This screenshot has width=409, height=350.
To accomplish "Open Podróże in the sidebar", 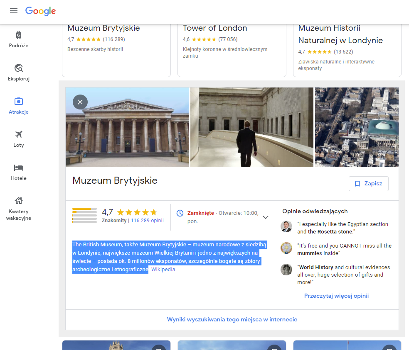I will tap(19, 39).
